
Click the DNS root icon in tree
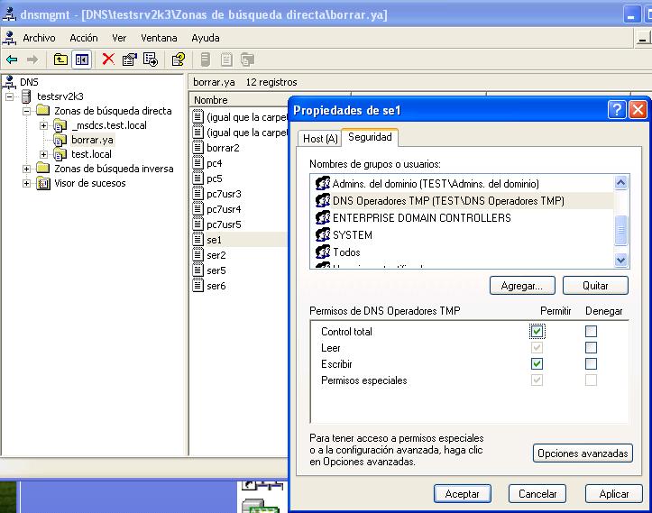coord(10,82)
